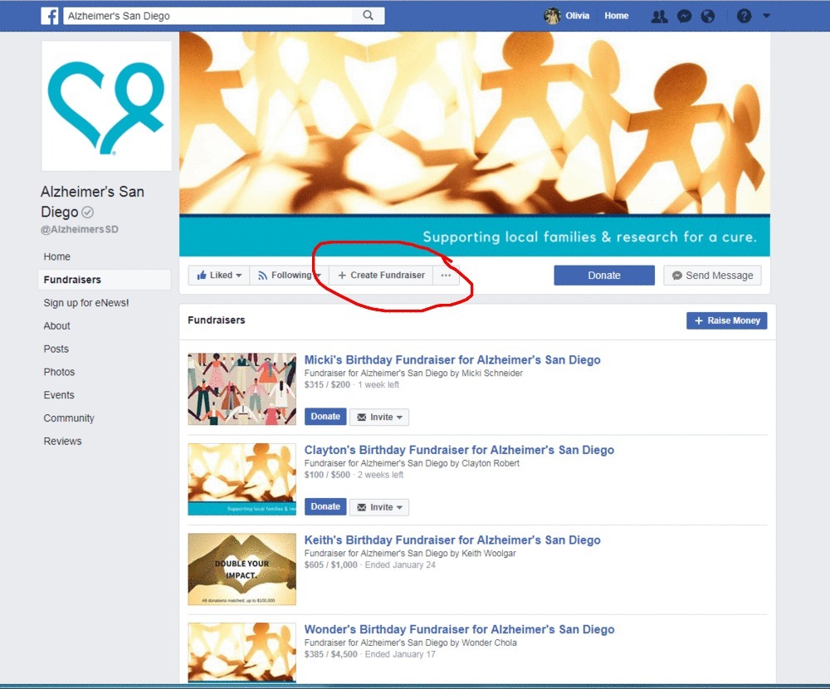This screenshot has height=689, width=830.
Task: Donate to Clayton's Birthday Fundraiser
Action: coord(325,507)
